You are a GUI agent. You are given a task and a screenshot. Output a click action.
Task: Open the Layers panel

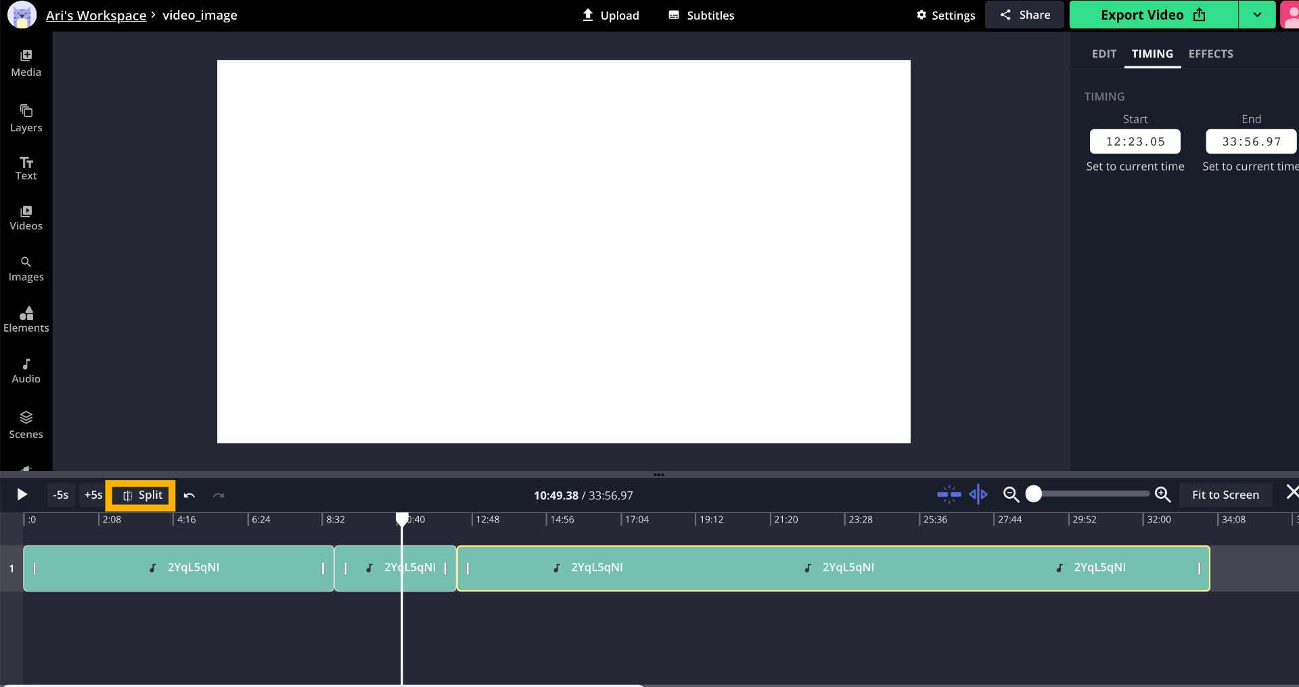(x=26, y=118)
